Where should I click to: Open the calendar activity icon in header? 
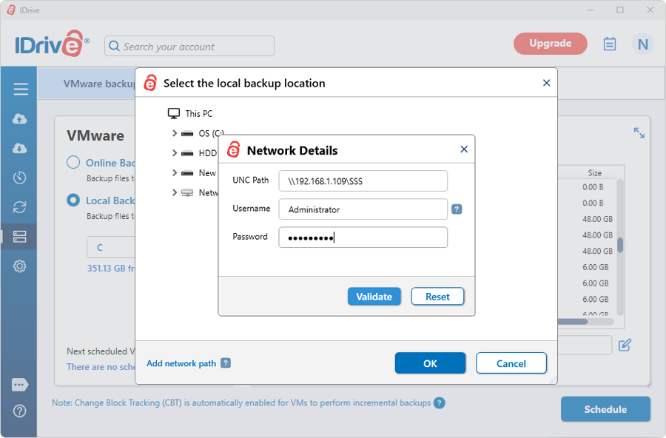[x=610, y=44]
